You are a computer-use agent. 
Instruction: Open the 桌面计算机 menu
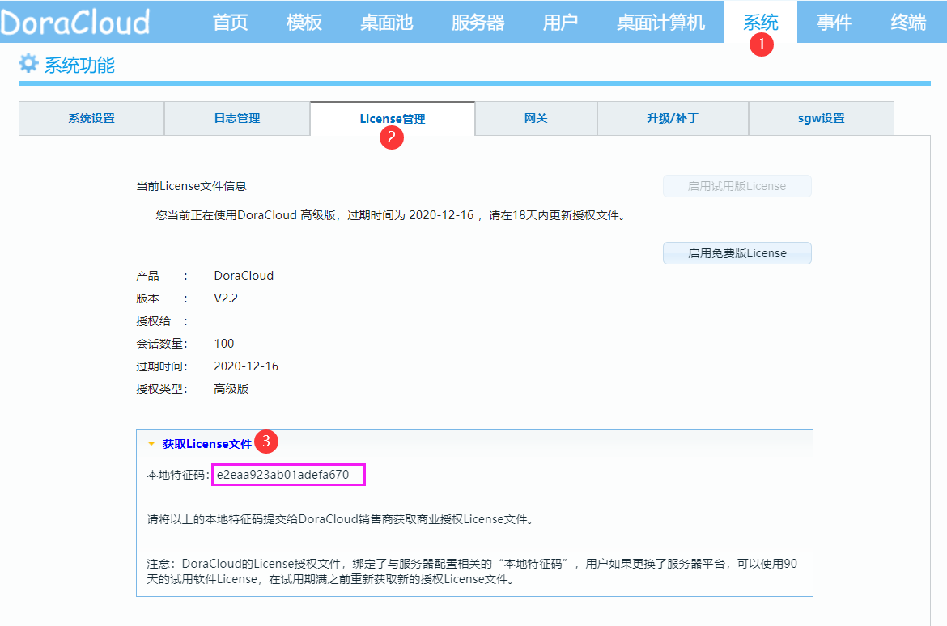click(660, 23)
